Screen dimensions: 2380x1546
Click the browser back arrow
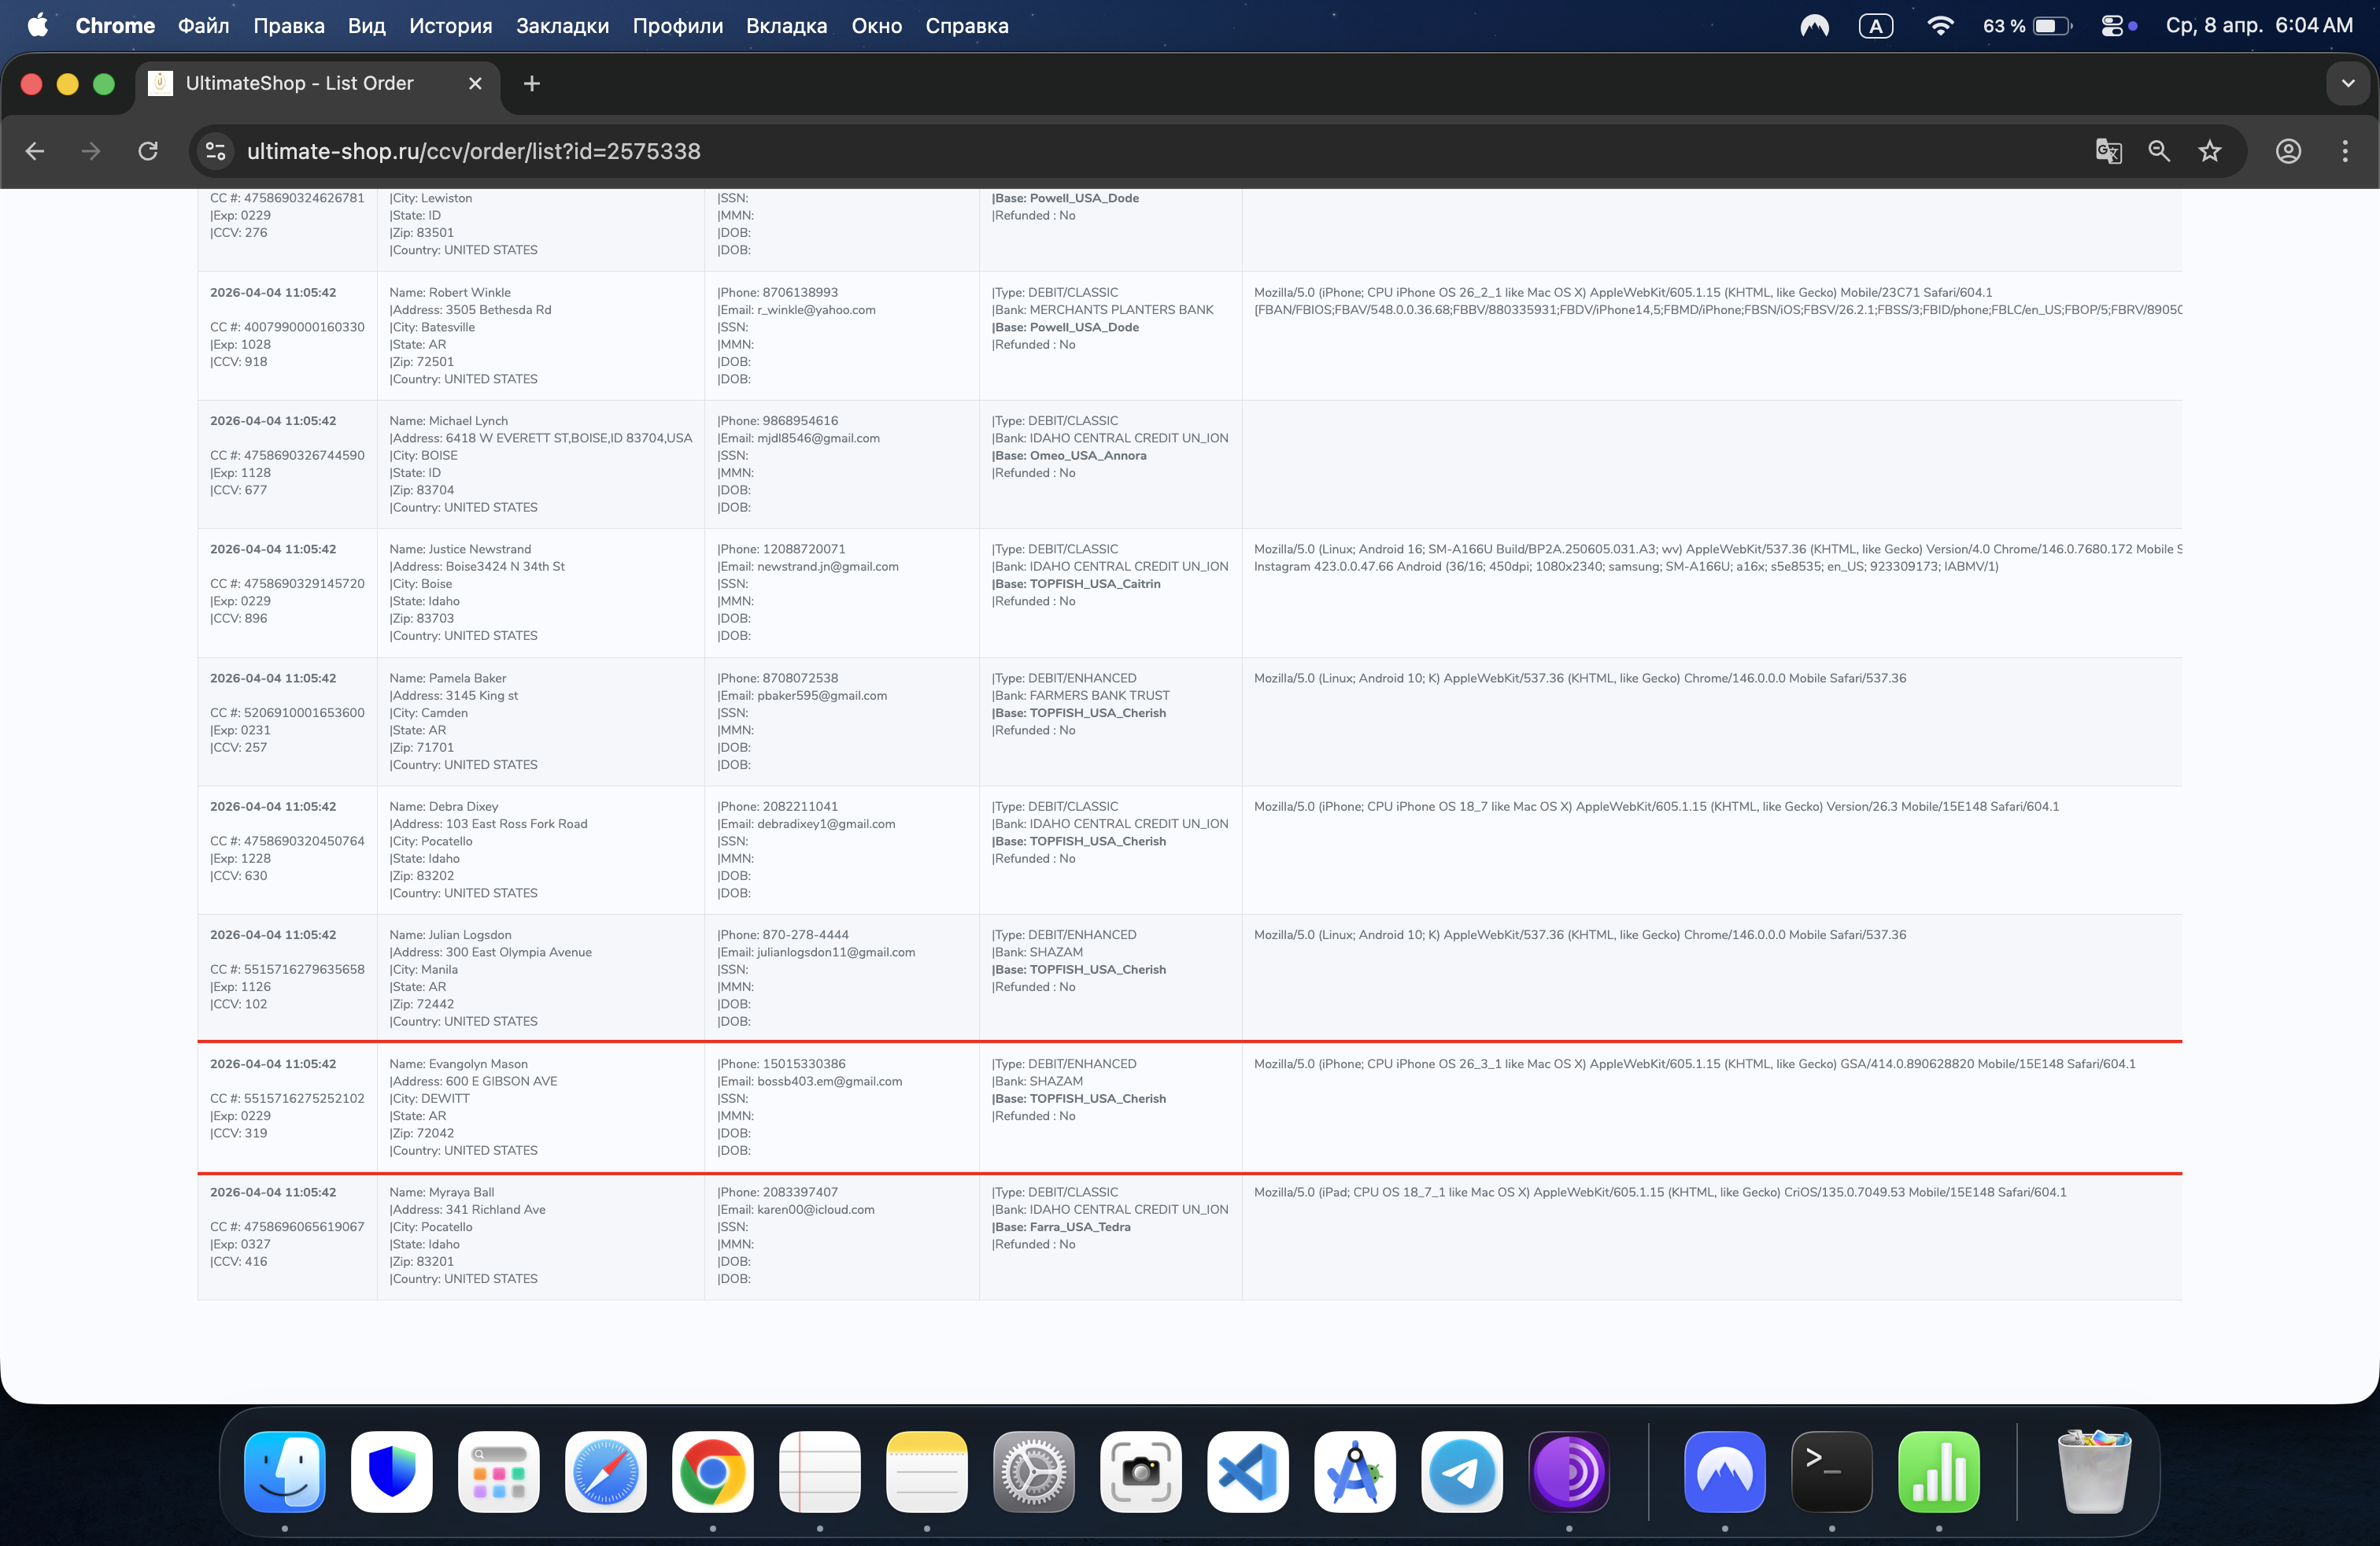pyautogui.click(x=35, y=151)
